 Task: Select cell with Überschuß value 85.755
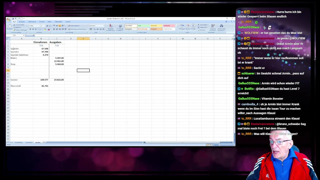click(x=41, y=86)
